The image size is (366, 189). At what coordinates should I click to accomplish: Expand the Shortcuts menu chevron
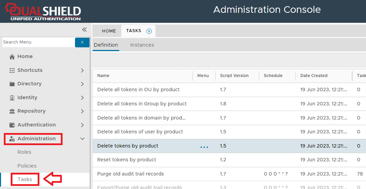coord(82,70)
